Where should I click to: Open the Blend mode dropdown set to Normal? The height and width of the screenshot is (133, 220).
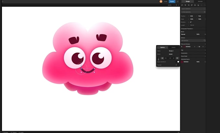click(188, 34)
